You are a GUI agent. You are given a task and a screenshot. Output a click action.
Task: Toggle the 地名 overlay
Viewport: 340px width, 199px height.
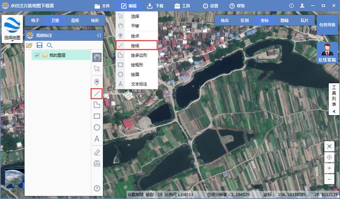point(225,20)
